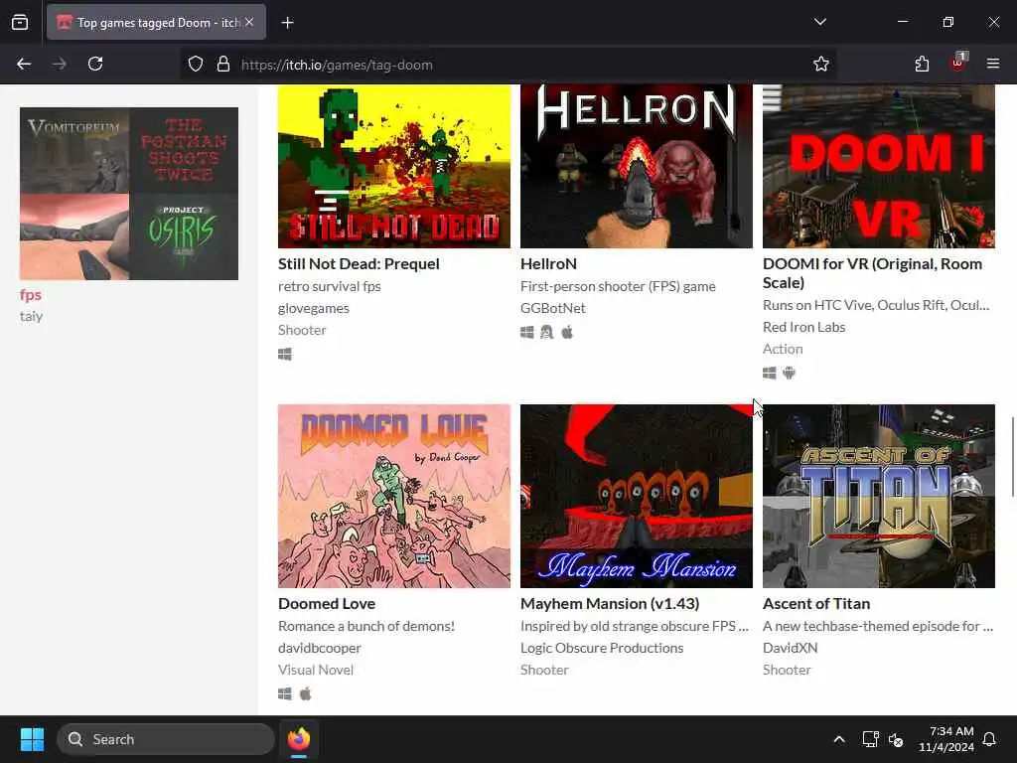Reload the page with the refresh icon
The image size is (1017, 763).
[95, 64]
